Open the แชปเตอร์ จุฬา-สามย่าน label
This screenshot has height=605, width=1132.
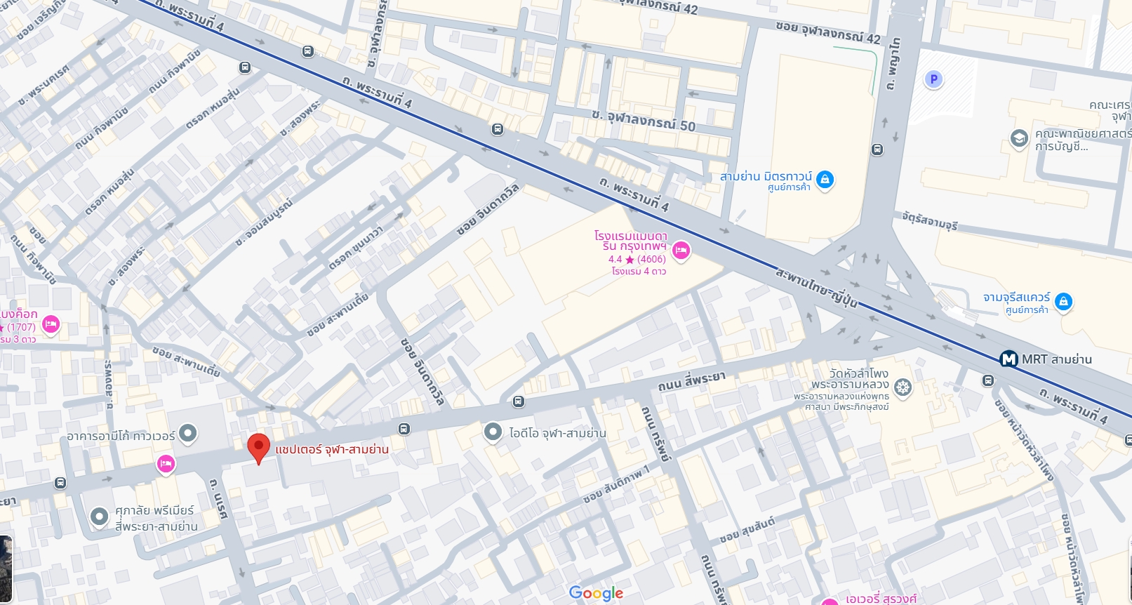pyautogui.click(x=332, y=449)
